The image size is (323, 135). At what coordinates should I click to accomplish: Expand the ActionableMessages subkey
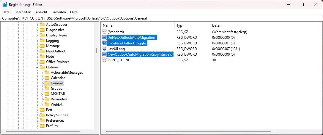[x=42, y=73]
